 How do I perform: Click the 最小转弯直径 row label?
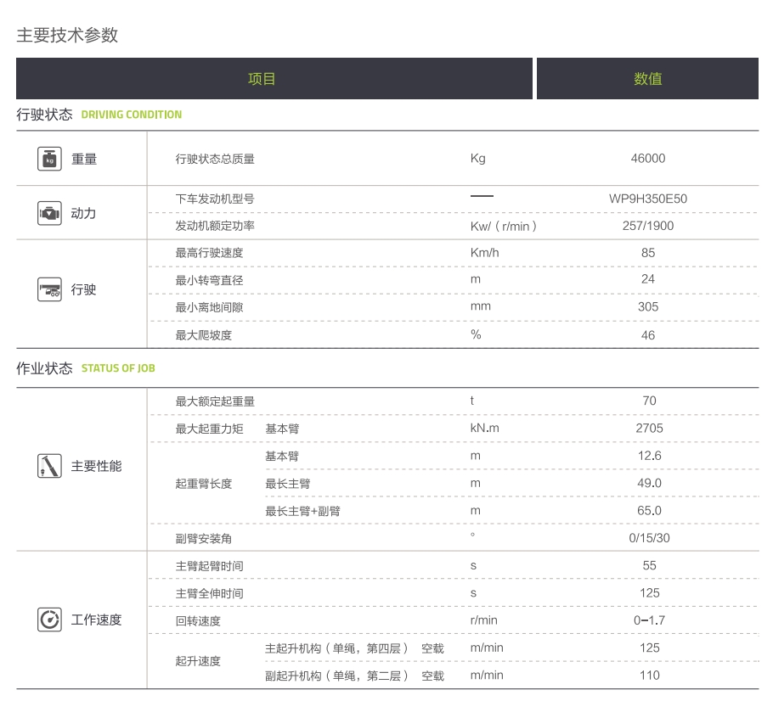pyautogui.click(x=210, y=280)
